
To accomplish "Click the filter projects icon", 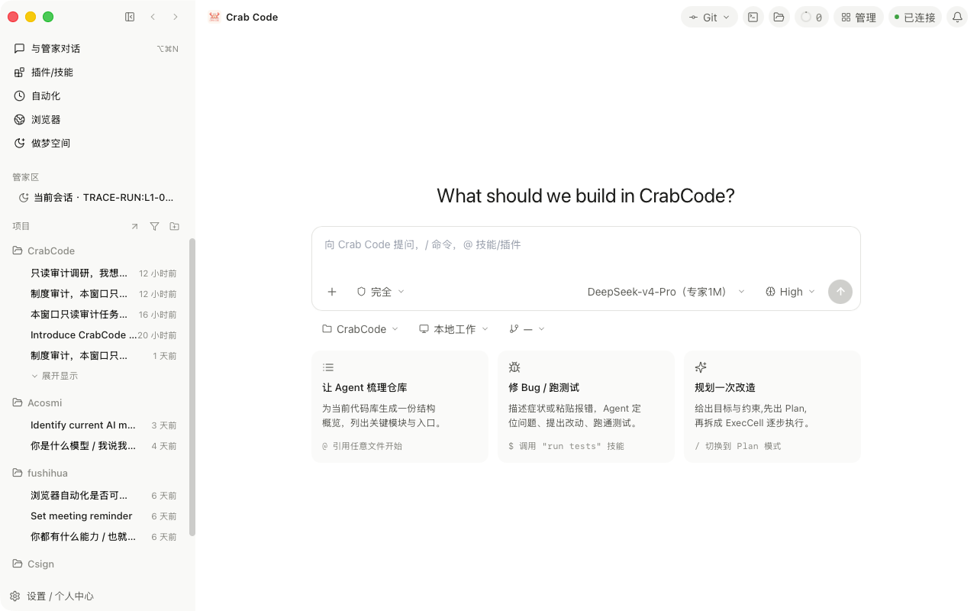I will [154, 226].
